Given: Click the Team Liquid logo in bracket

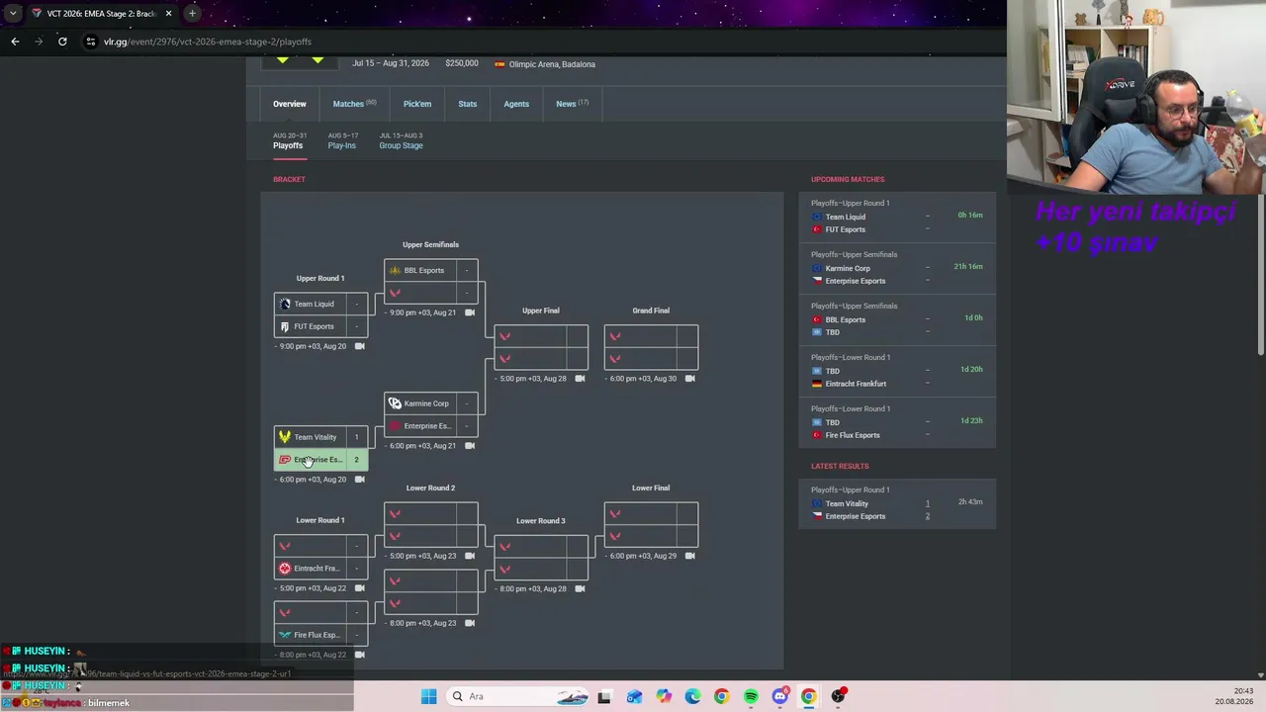Looking at the screenshot, I should coord(285,304).
